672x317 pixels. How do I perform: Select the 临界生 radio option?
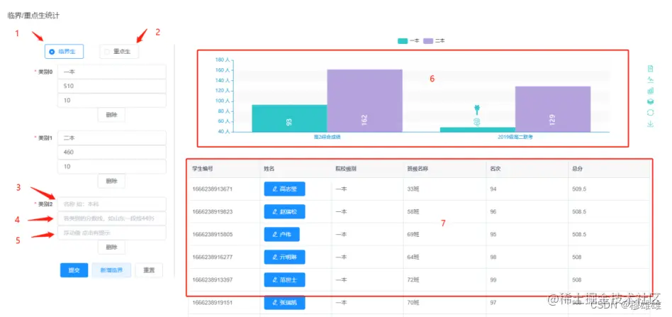[64, 52]
